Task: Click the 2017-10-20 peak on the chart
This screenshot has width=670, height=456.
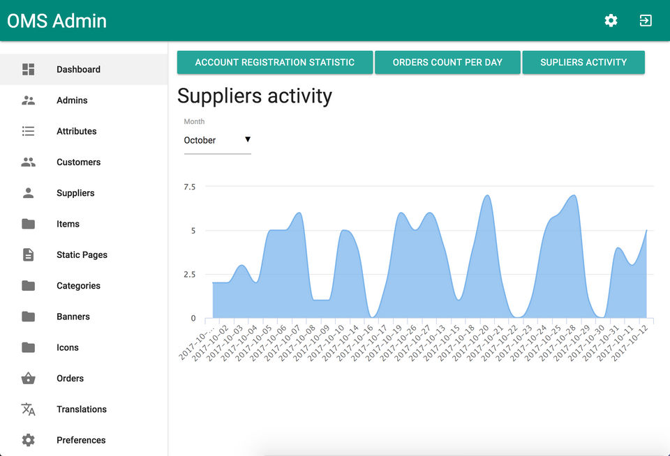Action: 487,196
